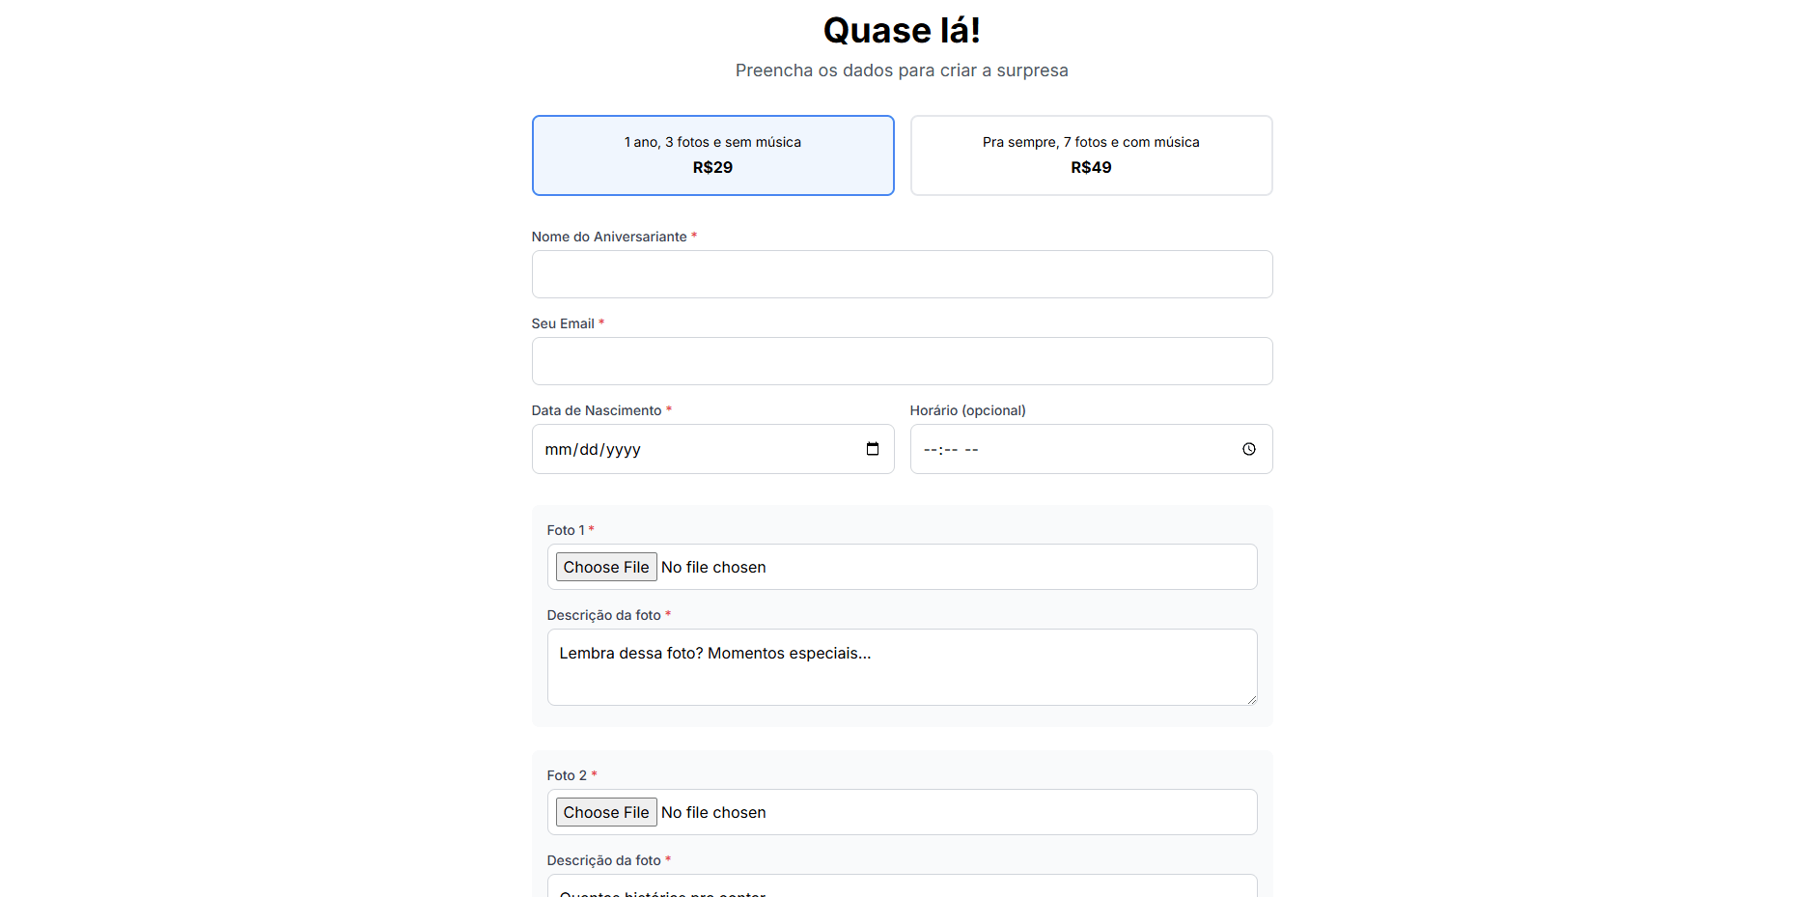Click into the Seu Email input
1811x897 pixels.
click(x=902, y=361)
